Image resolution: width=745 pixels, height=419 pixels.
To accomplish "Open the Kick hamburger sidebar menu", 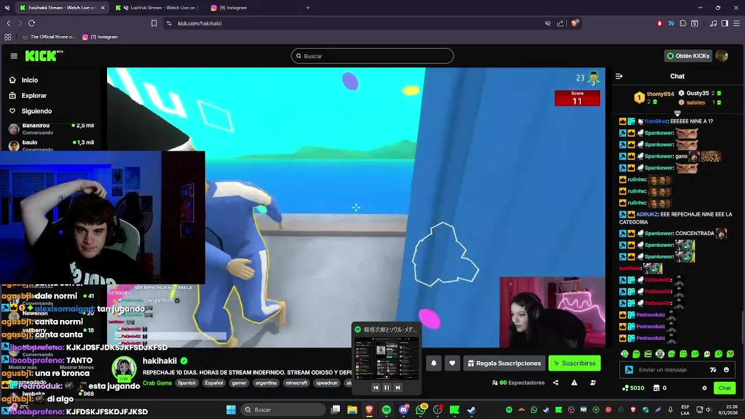I will [x=14, y=56].
